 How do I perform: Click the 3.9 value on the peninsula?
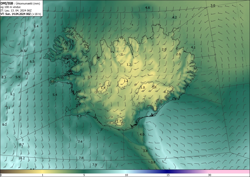coord(52,82)
